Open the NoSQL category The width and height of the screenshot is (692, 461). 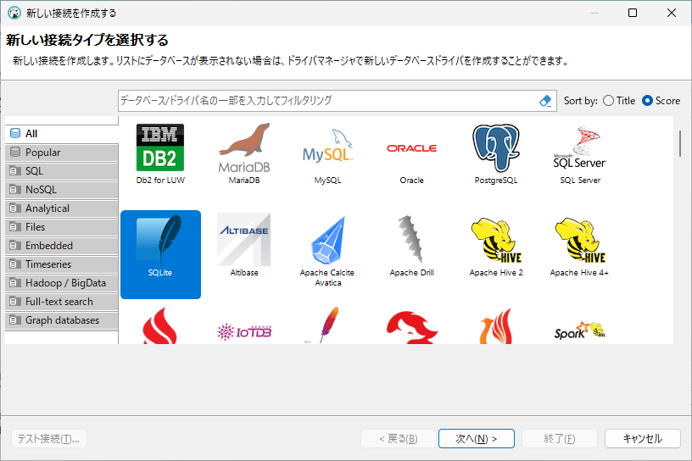point(62,190)
